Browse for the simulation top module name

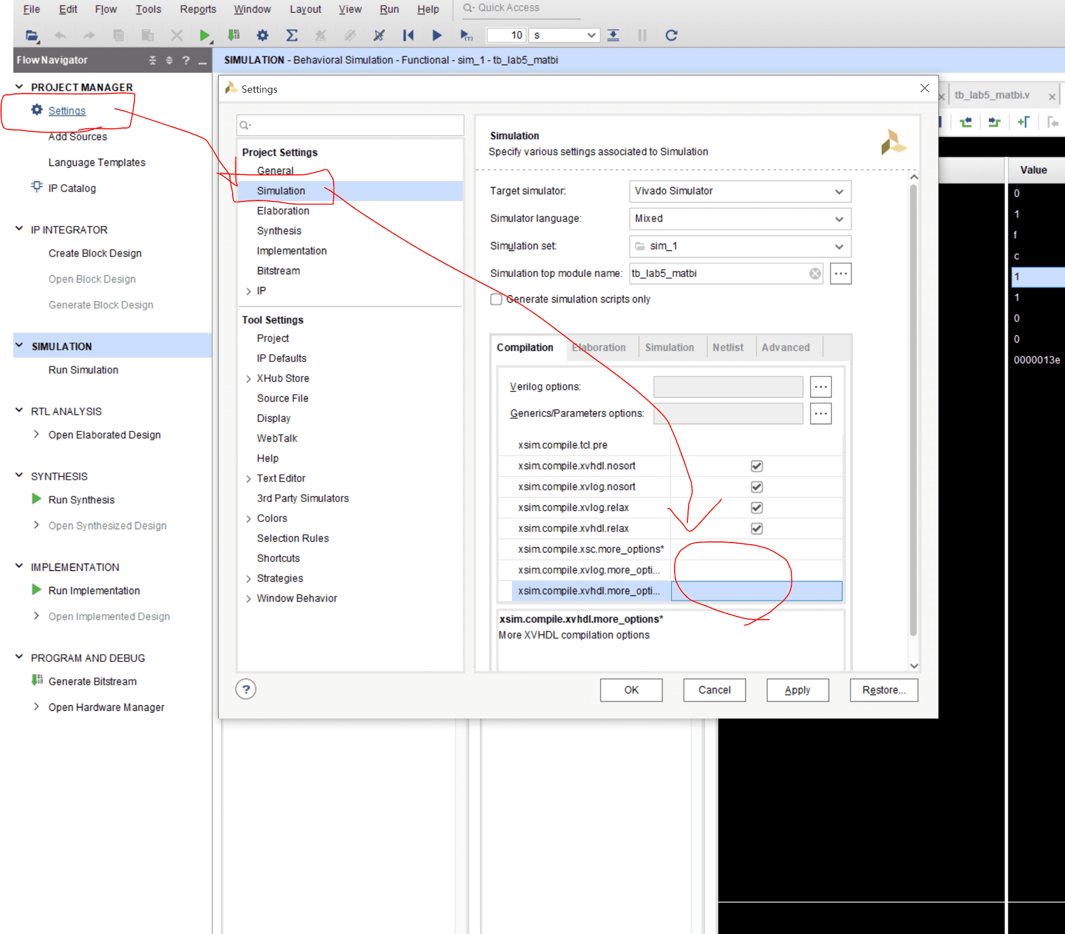click(841, 273)
